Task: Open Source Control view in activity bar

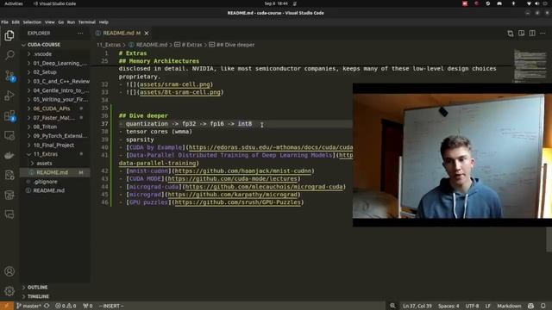Action: (9, 75)
